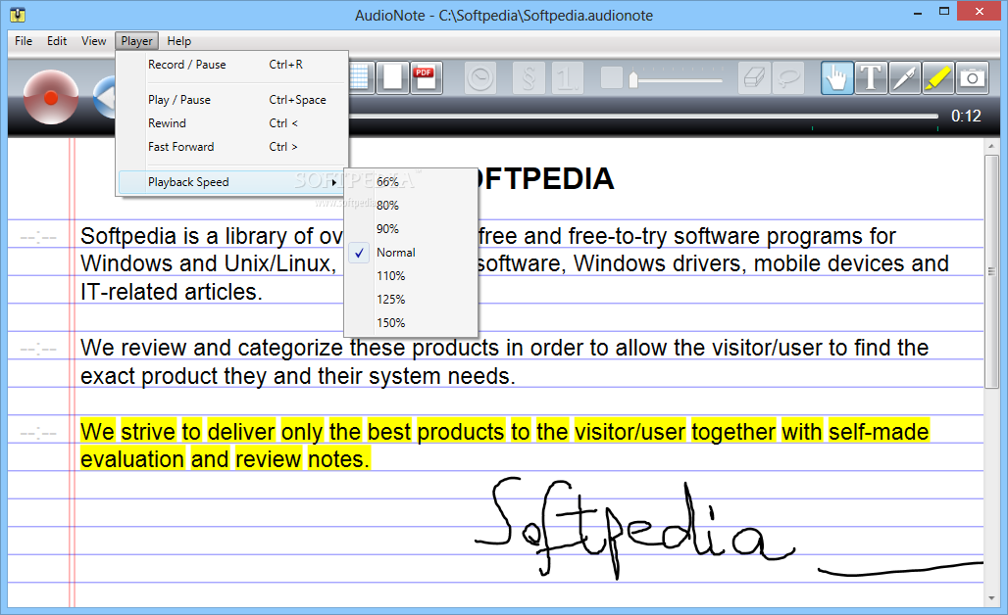
Task: Click the Camera snapshot icon
Action: pos(972,78)
